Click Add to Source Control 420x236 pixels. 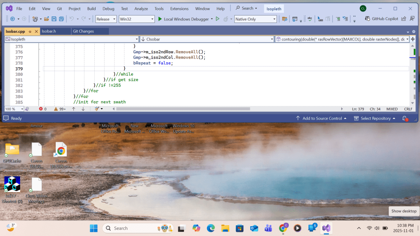click(x=322, y=118)
